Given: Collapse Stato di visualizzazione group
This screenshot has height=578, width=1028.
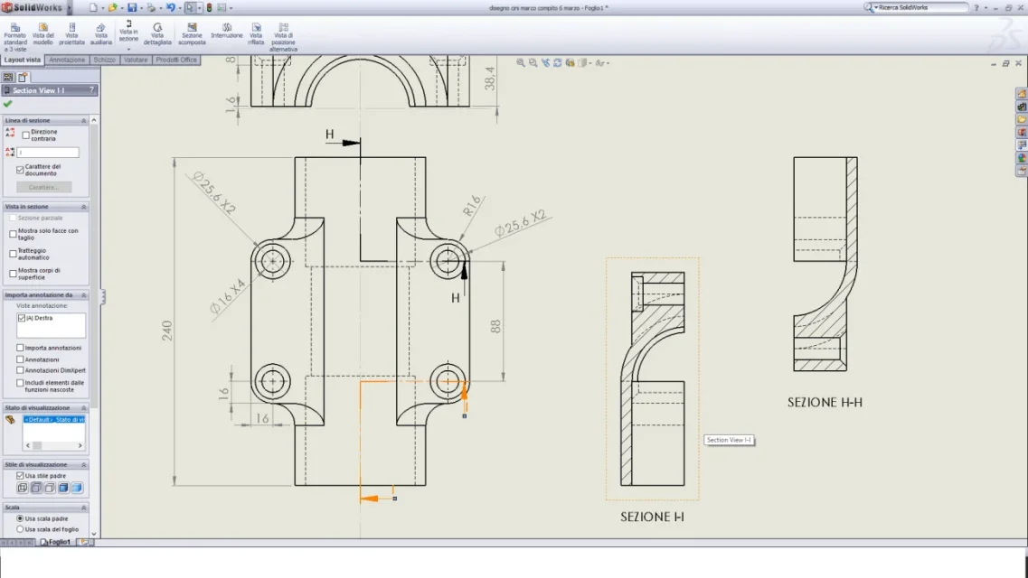Looking at the screenshot, I should point(84,408).
